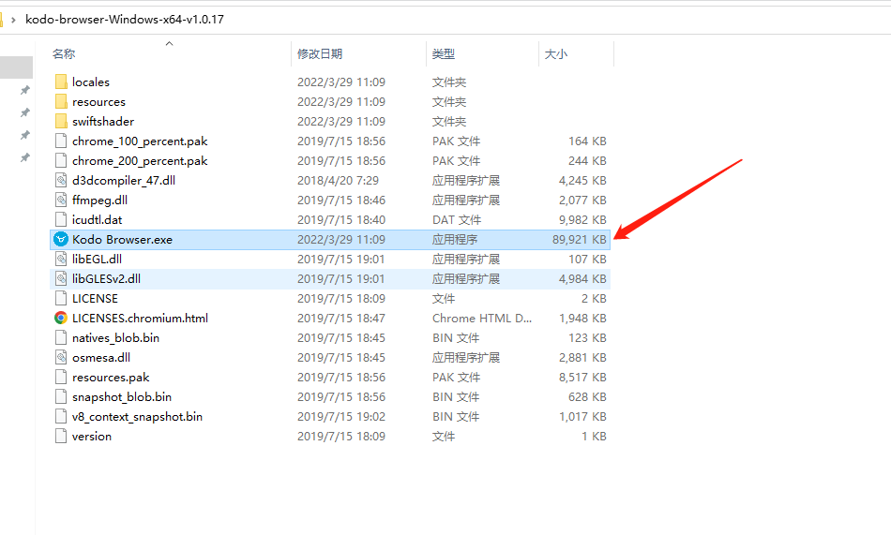Click the libGLESv2.dll file icon

coord(61,279)
